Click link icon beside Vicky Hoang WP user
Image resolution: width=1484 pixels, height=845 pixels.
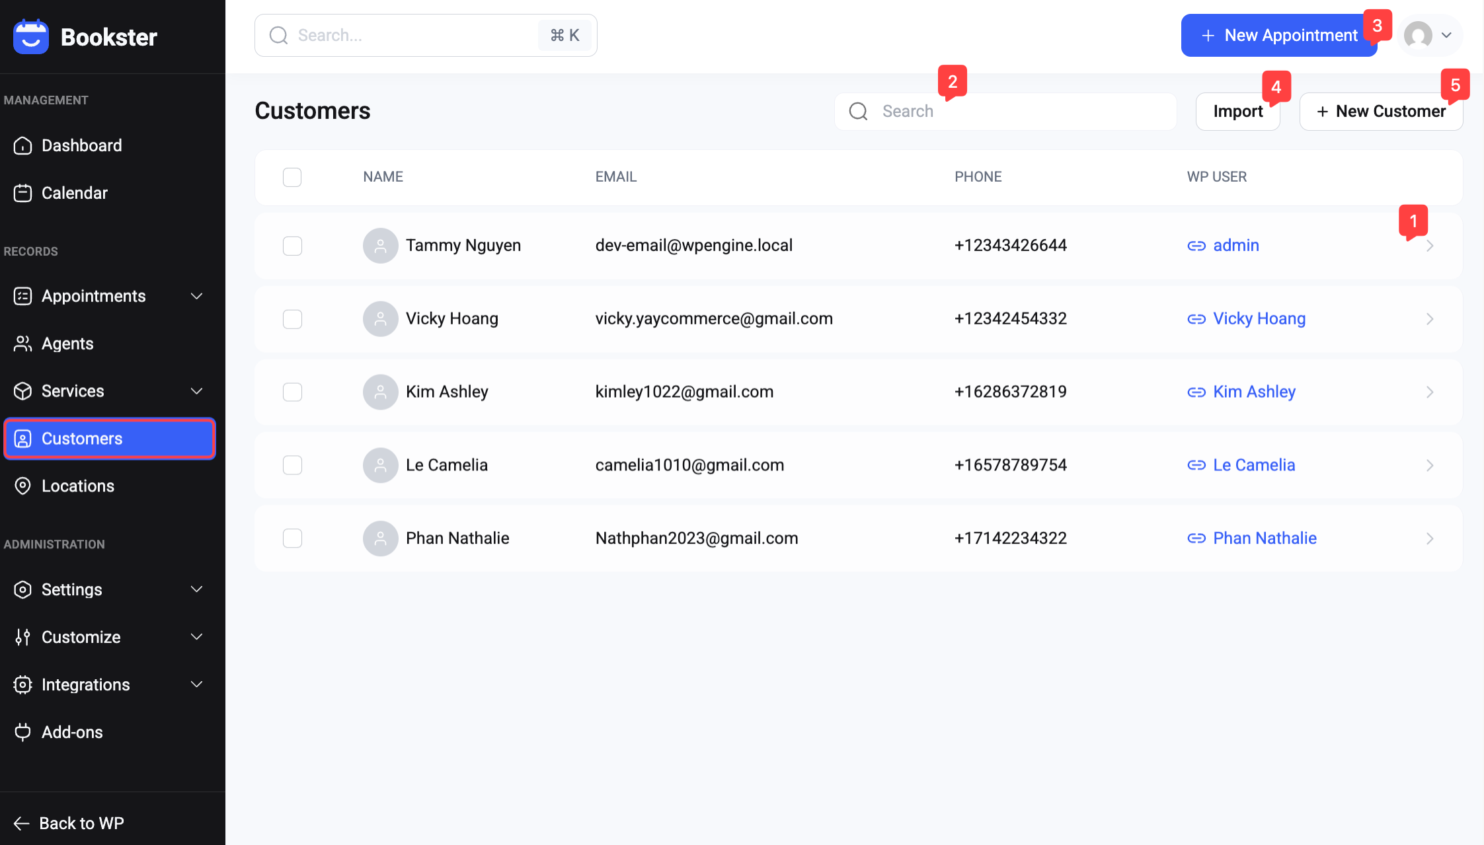point(1196,319)
